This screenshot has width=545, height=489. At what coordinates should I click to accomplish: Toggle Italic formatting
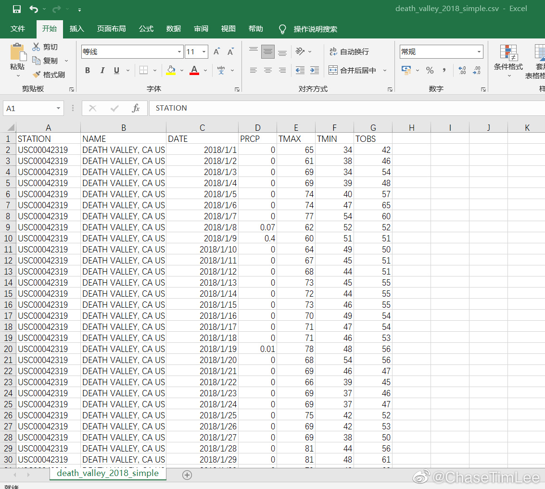click(x=102, y=71)
